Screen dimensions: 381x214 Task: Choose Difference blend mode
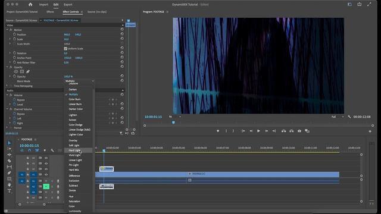tap(74, 176)
